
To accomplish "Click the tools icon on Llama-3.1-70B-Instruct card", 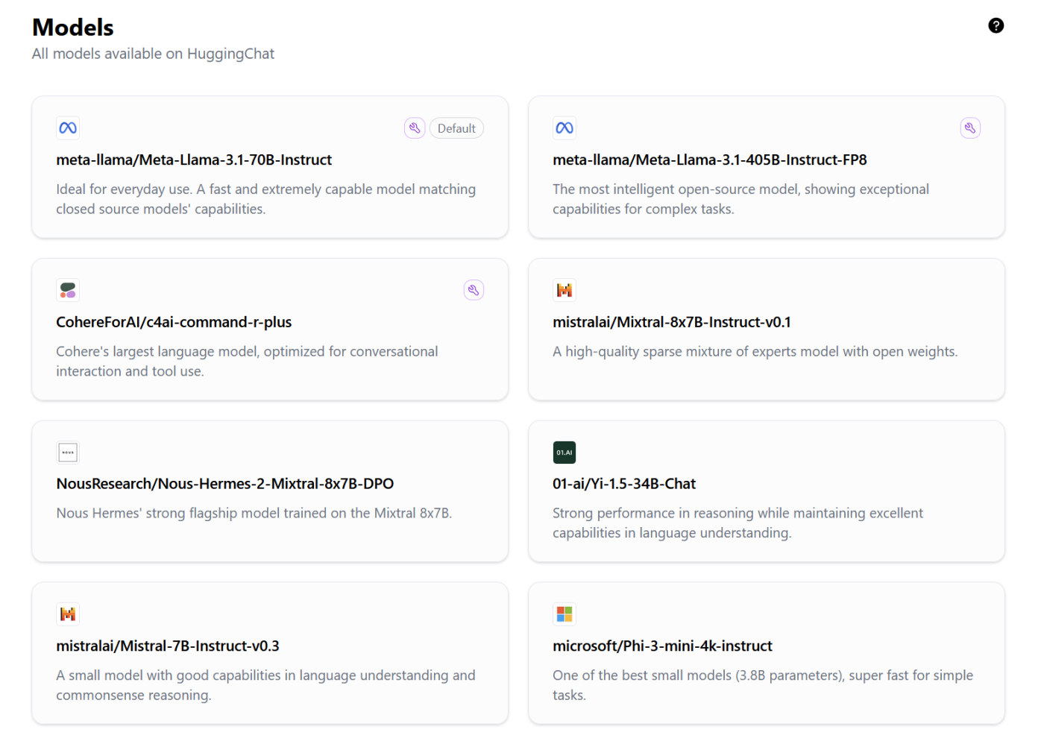I will 415,128.
